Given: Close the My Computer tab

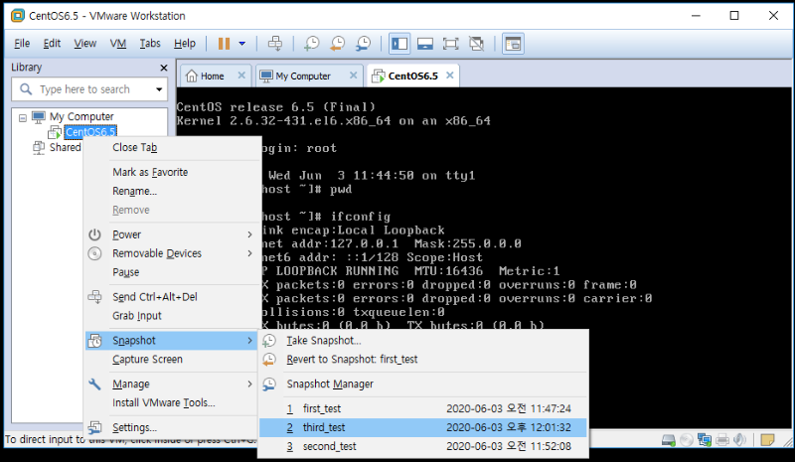Looking at the screenshot, I should coord(354,76).
